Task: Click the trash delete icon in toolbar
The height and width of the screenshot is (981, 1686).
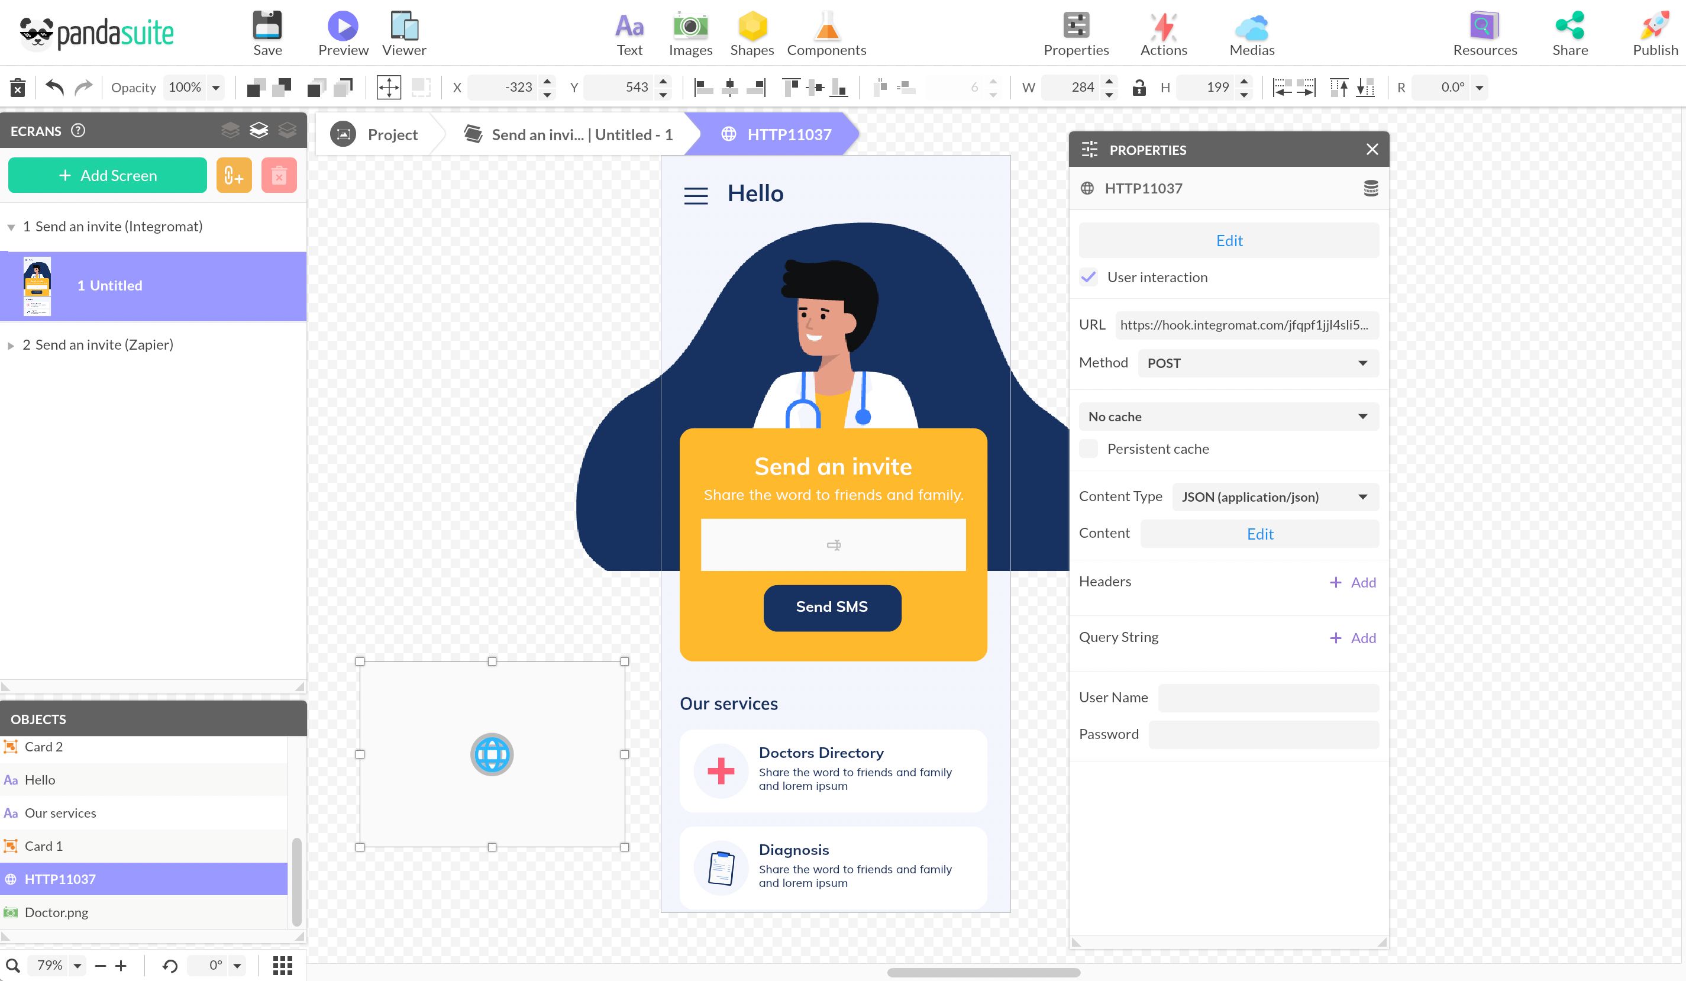Action: pos(17,88)
